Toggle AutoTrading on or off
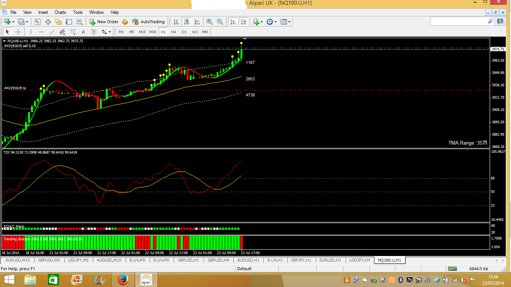 tap(149, 22)
